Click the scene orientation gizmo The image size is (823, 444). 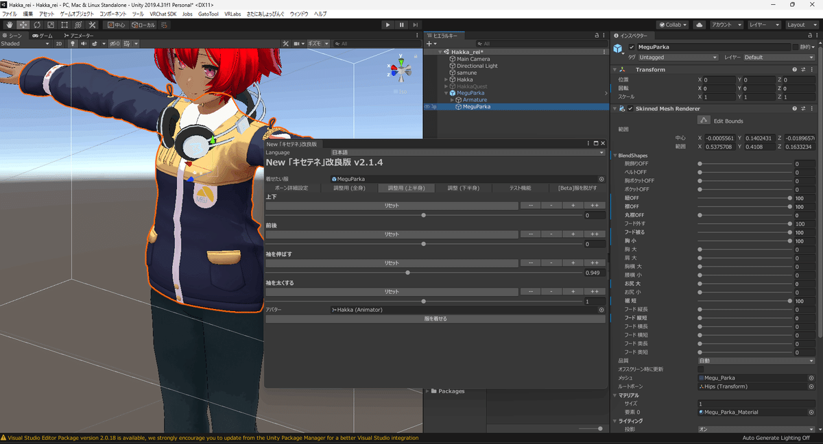point(401,70)
